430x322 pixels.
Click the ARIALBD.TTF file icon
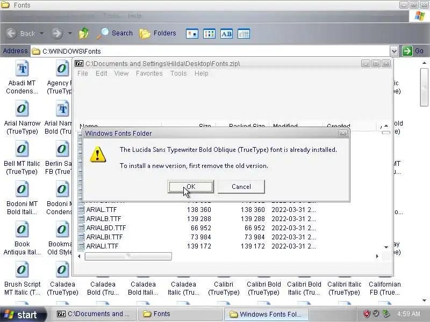81,228
